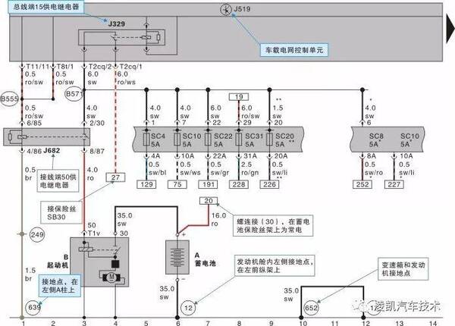The width and height of the screenshot is (455, 326).
Task: Click the T2cq/1 connector label
Action: pyautogui.click(x=131, y=67)
